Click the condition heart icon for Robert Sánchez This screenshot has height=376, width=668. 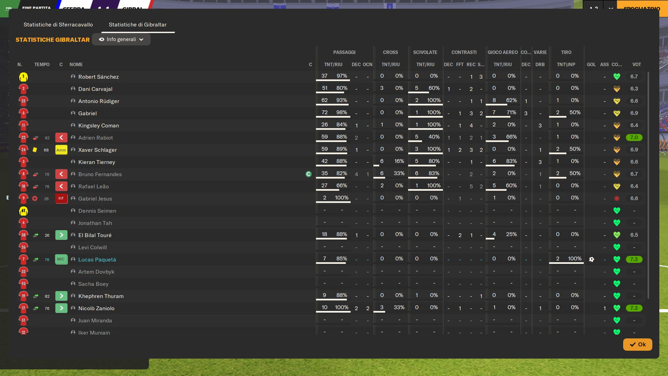(616, 77)
